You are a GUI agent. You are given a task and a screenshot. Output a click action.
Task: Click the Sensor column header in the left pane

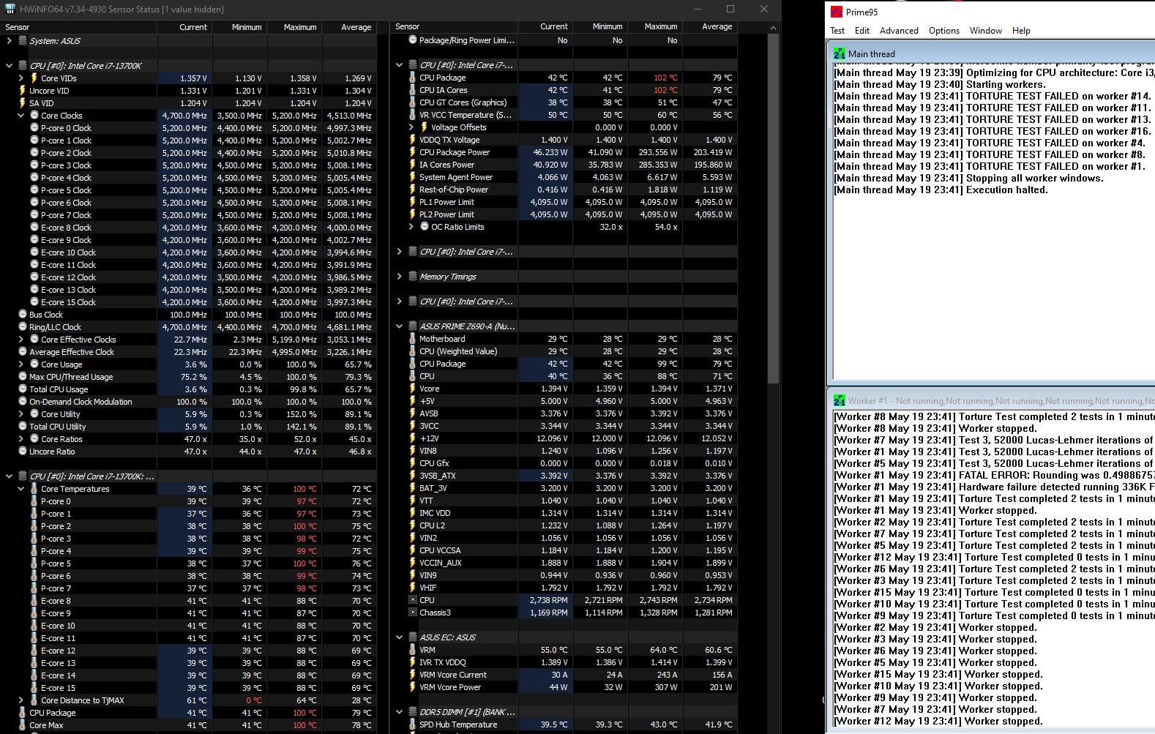(x=79, y=27)
